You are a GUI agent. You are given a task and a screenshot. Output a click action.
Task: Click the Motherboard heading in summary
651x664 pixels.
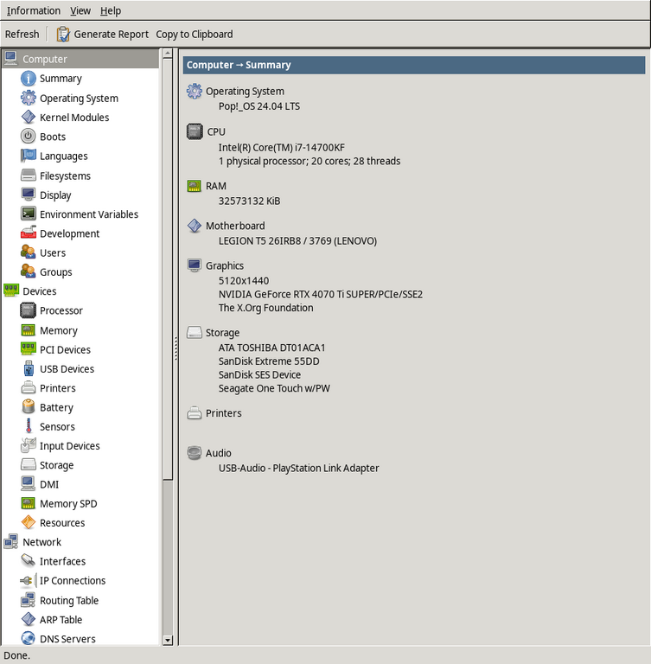click(235, 226)
